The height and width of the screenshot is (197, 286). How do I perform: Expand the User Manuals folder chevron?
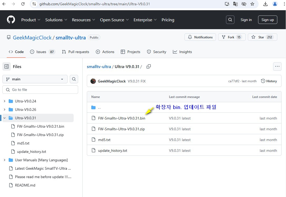(4, 160)
